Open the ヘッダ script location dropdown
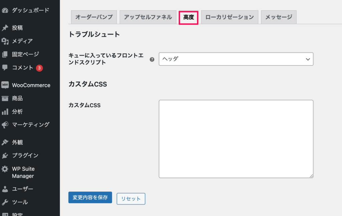This screenshot has width=342, height=216. click(236, 59)
